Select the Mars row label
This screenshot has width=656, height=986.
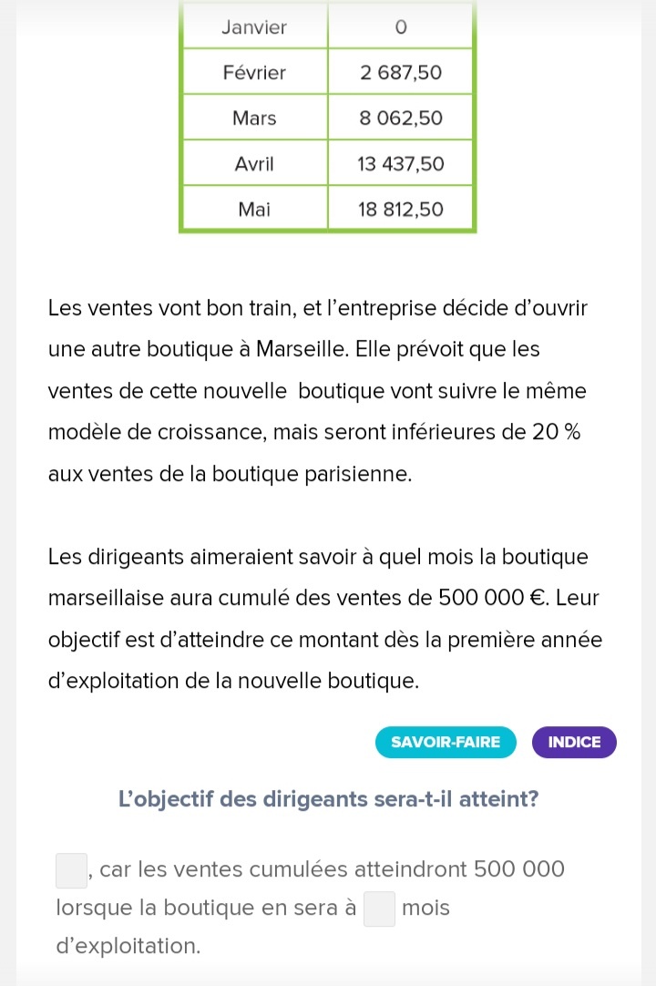[x=254, y=118]
